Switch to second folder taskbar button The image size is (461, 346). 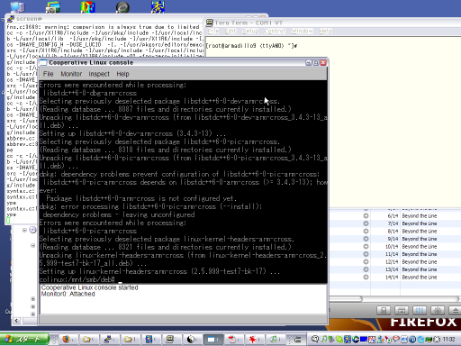click(130, 340)
